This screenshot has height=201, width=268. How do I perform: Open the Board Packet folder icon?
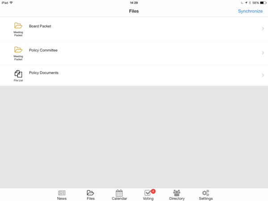click(x=18, y=25)
